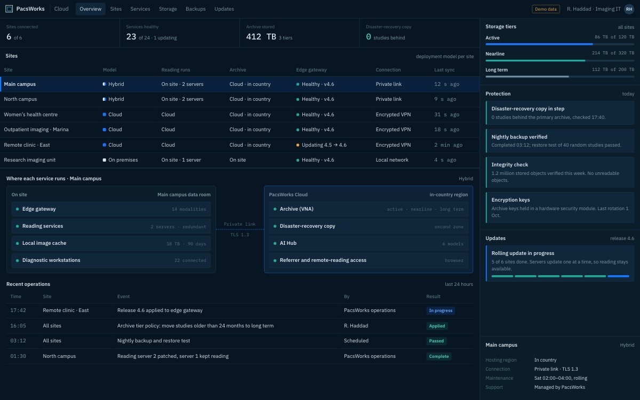Click the Passed result badge
This screenshot has height=400, width=640.
(x=436, y=341)
